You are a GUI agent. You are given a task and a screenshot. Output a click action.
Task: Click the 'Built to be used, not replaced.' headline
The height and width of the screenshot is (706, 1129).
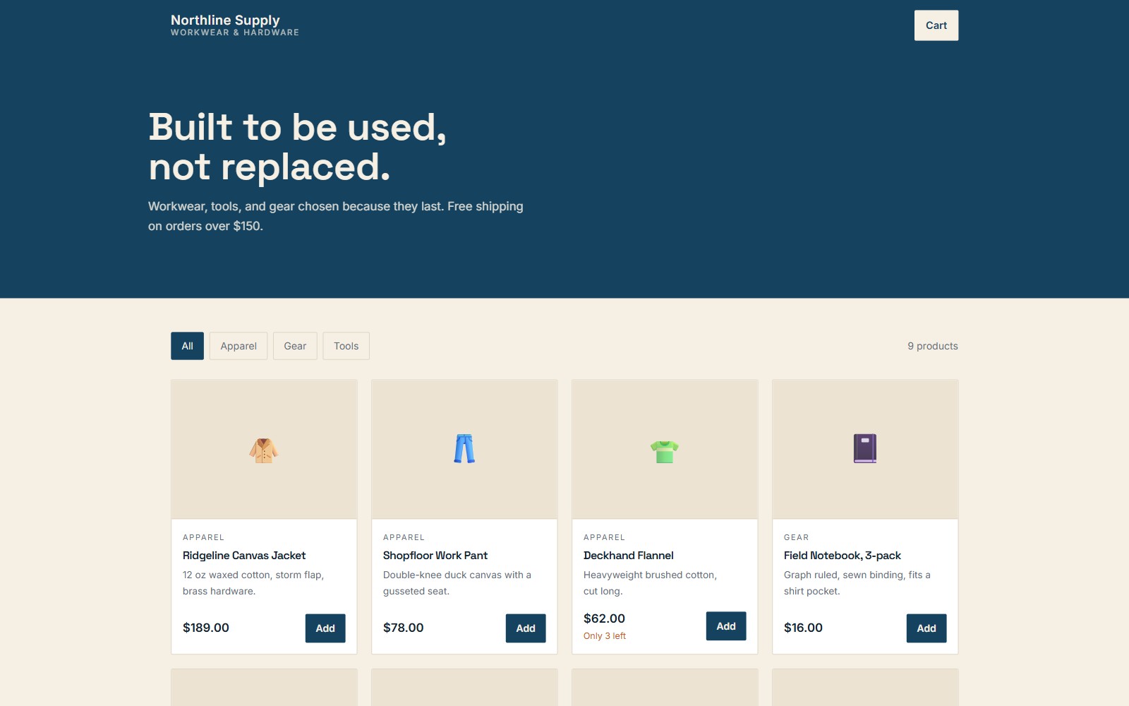pos(297,147)
